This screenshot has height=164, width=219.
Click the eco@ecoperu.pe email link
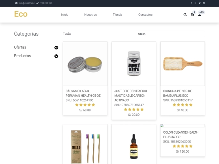[27, 3]
